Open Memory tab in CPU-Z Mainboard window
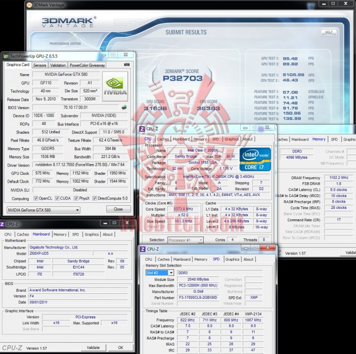 (x=60, y=234)
